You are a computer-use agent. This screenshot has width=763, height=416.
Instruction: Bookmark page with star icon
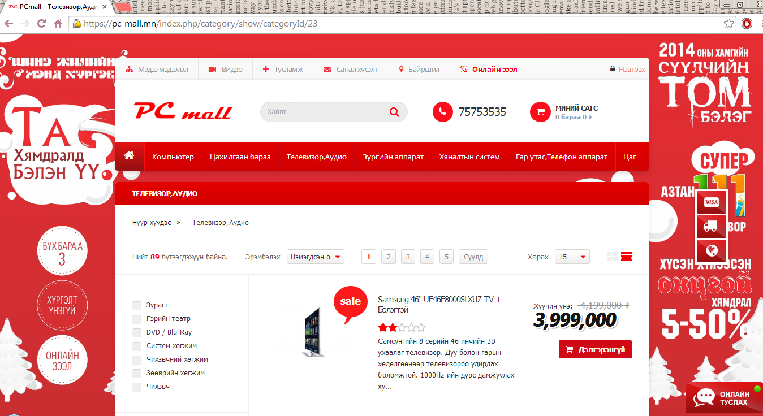729,24
